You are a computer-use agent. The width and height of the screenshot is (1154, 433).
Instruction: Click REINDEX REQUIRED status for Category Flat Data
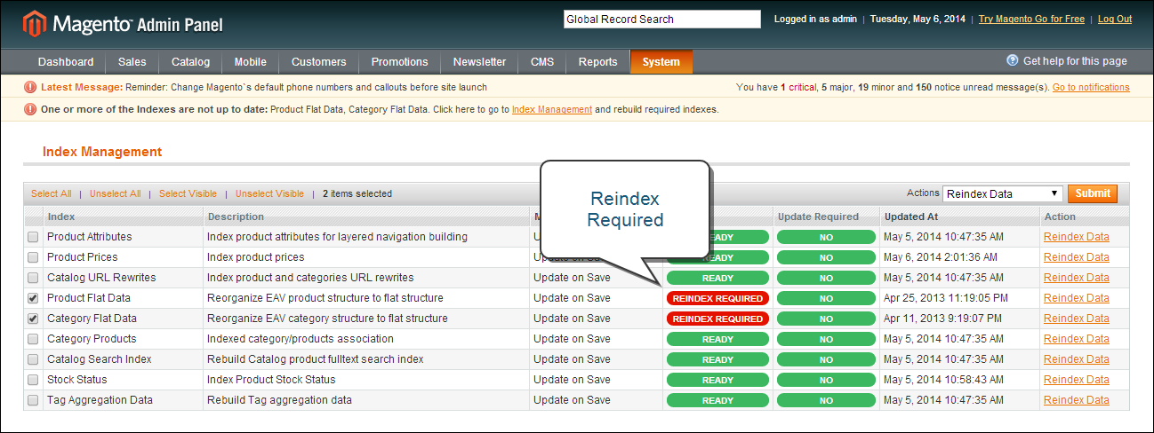[717, 319]
